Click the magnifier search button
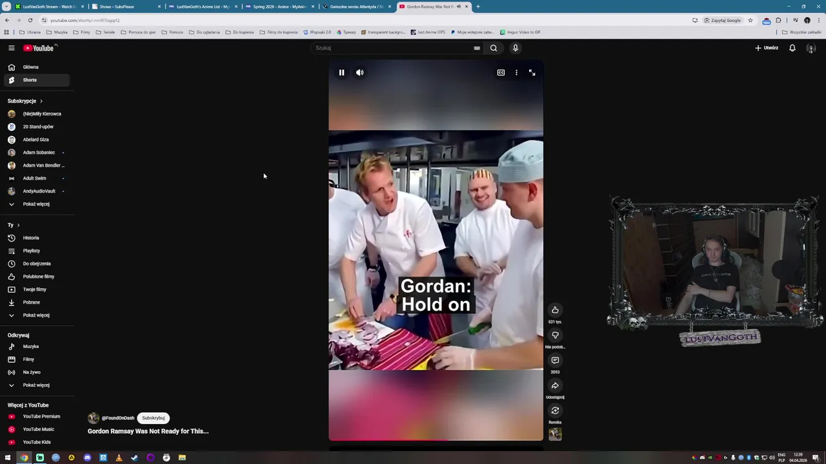 pos(494,48)
